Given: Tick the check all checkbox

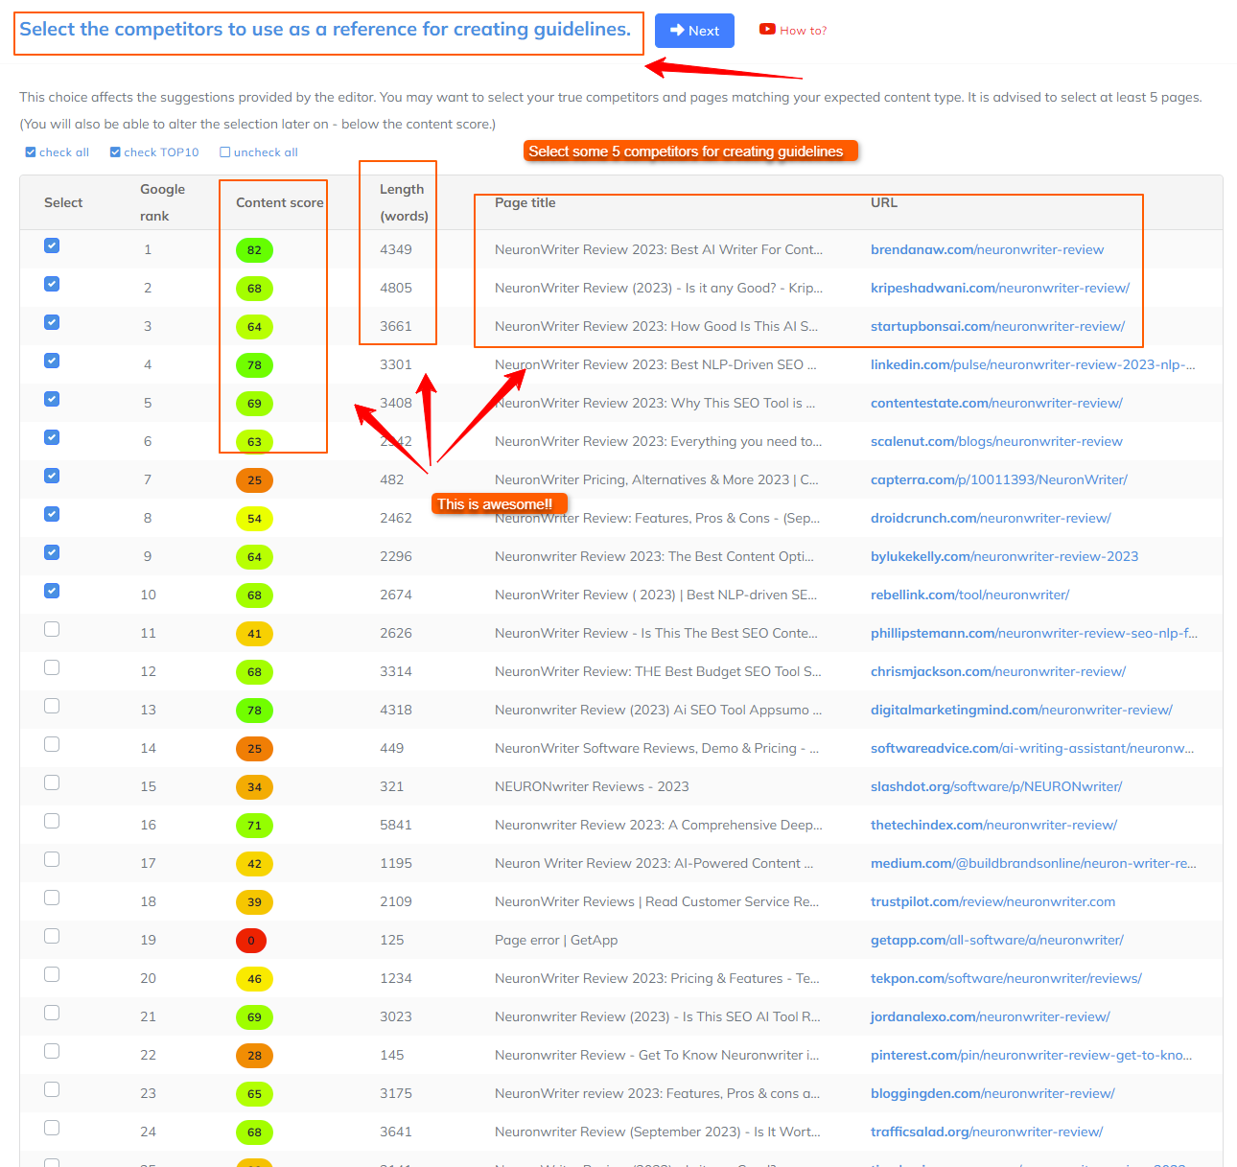Looking at the screenshot, I should pos(31,152).
